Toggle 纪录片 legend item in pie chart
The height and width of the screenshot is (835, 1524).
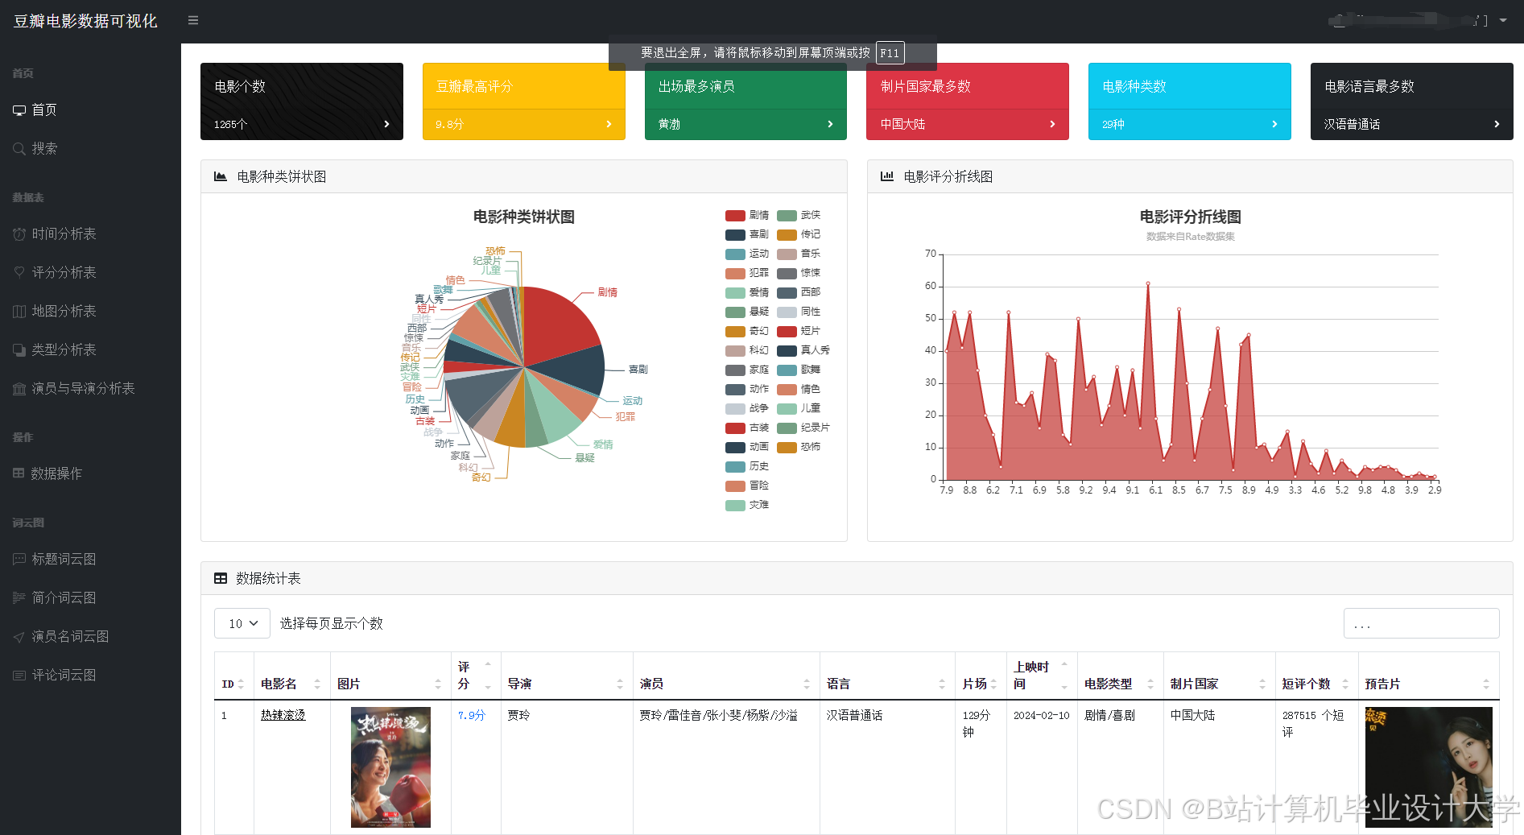coord(803,428)
